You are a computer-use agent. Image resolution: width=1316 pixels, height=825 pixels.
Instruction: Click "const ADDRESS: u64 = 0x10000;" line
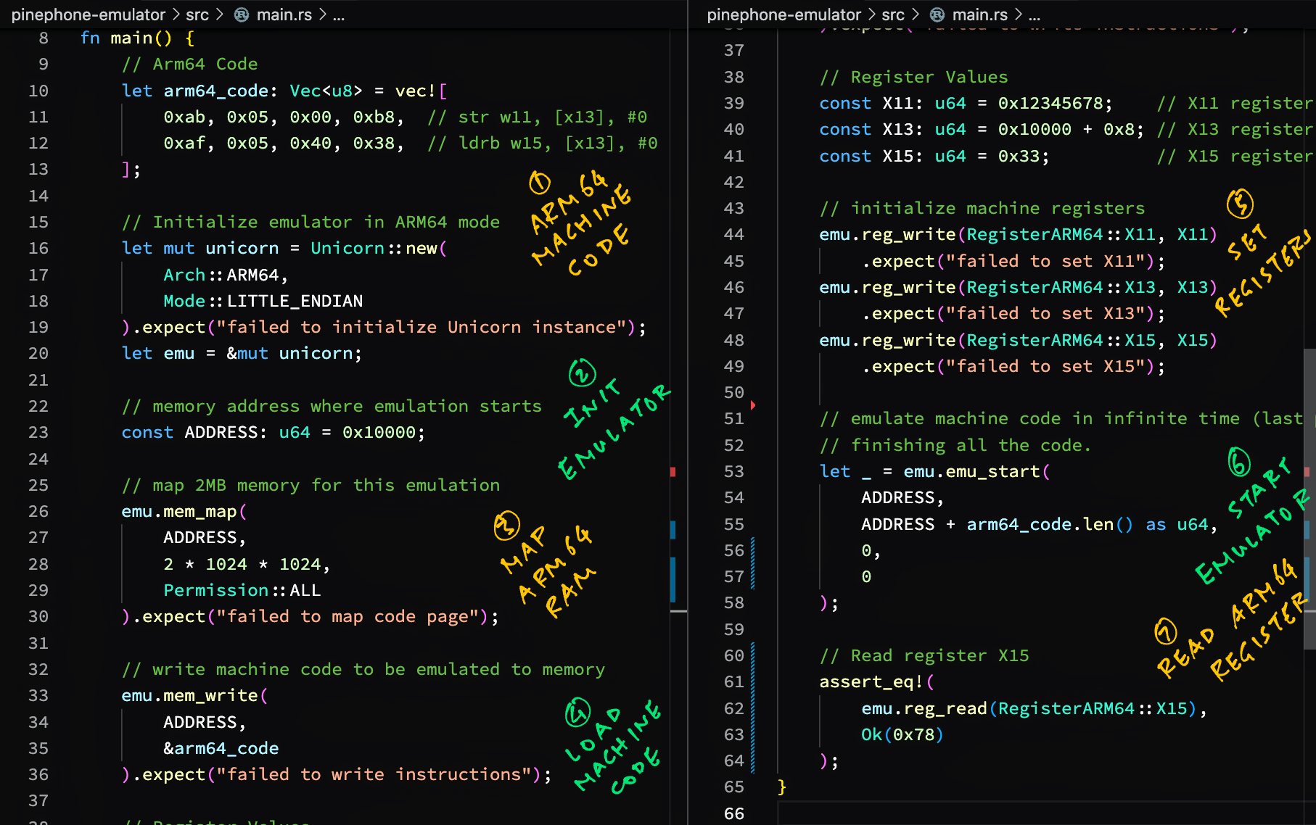[x=274, y=433]
